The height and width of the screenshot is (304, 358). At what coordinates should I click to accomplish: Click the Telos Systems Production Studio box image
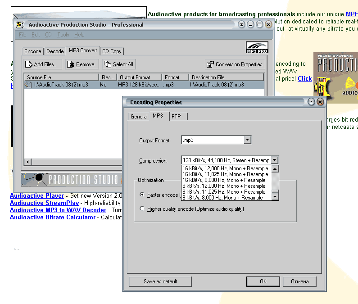335,77
